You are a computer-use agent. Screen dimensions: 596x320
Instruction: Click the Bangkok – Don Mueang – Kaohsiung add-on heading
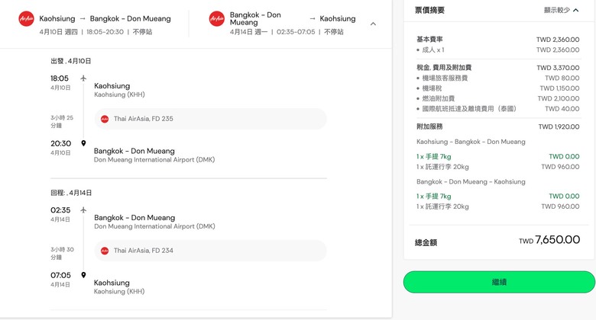[x=471, y=181]
